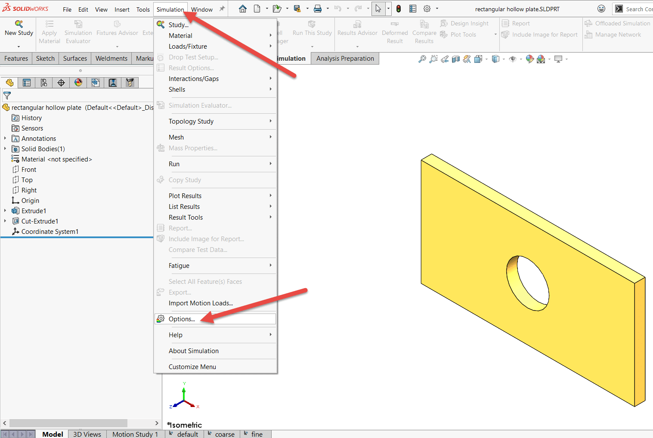Switch to the Analysis Preparation tab
The height and width of the screenshot is (438, 653).
(x=345, y=58)
